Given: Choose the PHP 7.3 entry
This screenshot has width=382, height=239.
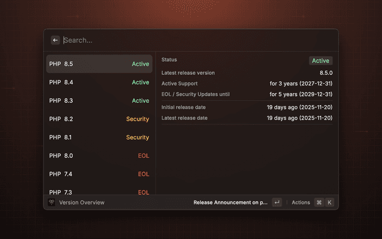Looking at the screenshot, I should tap(99, 191).
